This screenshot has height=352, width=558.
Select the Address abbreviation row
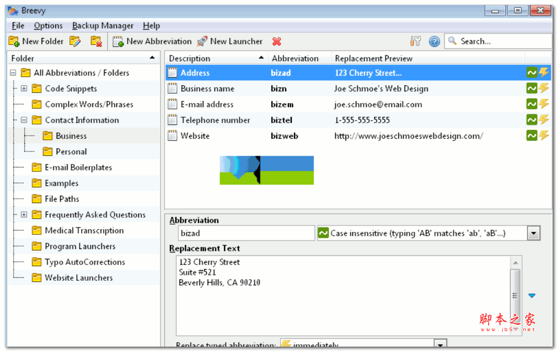pos(358,73)
